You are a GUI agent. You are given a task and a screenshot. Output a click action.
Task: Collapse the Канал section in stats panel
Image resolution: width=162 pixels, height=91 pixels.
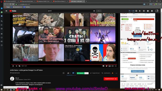pos(155,74)
